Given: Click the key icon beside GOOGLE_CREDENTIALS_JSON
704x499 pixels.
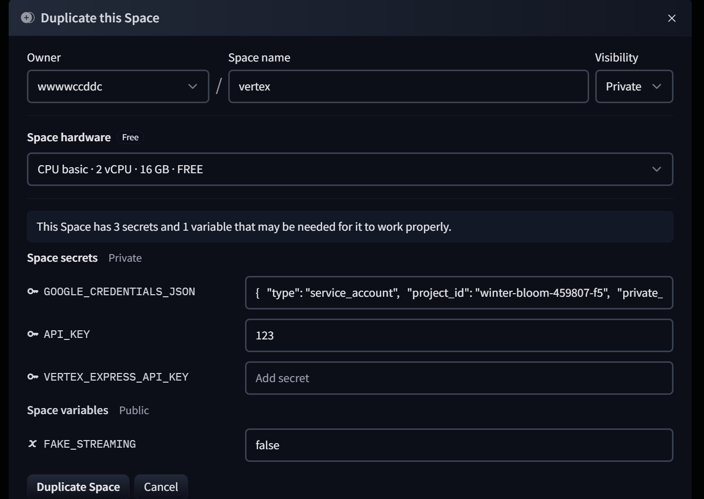Looking at the screenshot, I should (x=33, y=292).
